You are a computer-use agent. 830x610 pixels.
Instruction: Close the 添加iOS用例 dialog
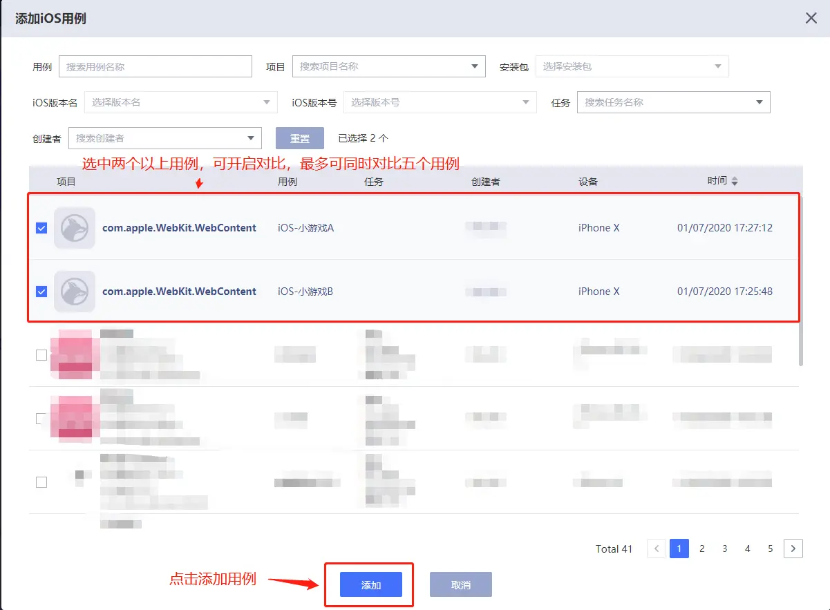(811, 19)
